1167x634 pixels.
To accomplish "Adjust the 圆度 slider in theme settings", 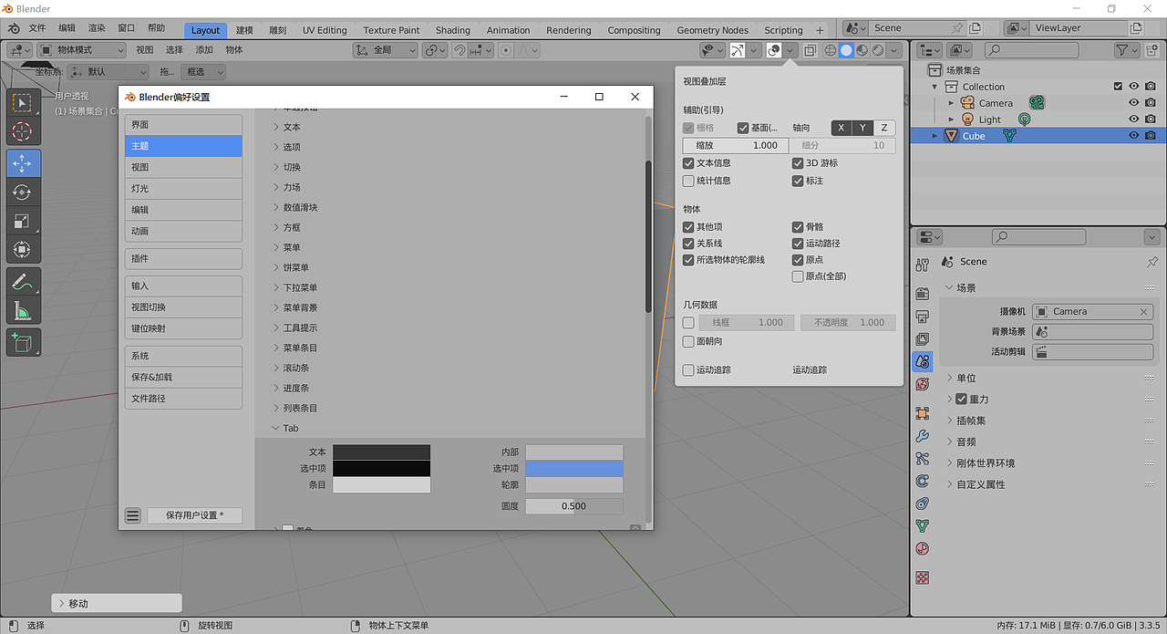I will pos(573,505).
